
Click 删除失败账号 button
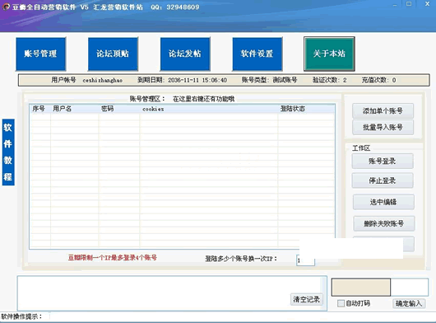coord(383,223)
